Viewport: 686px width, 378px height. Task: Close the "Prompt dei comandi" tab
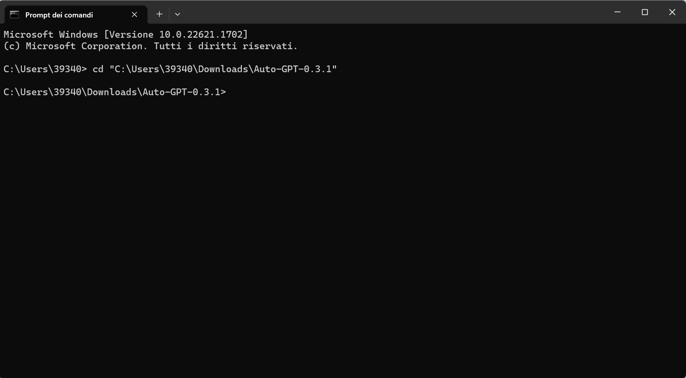click(x=134, y=14)
